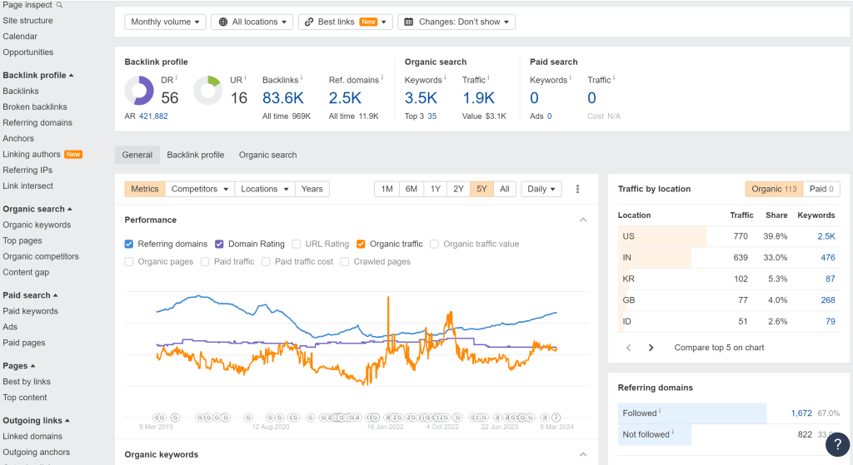Click the Followed info icon
Screen dimensions: 853x465
click(660, 411)
